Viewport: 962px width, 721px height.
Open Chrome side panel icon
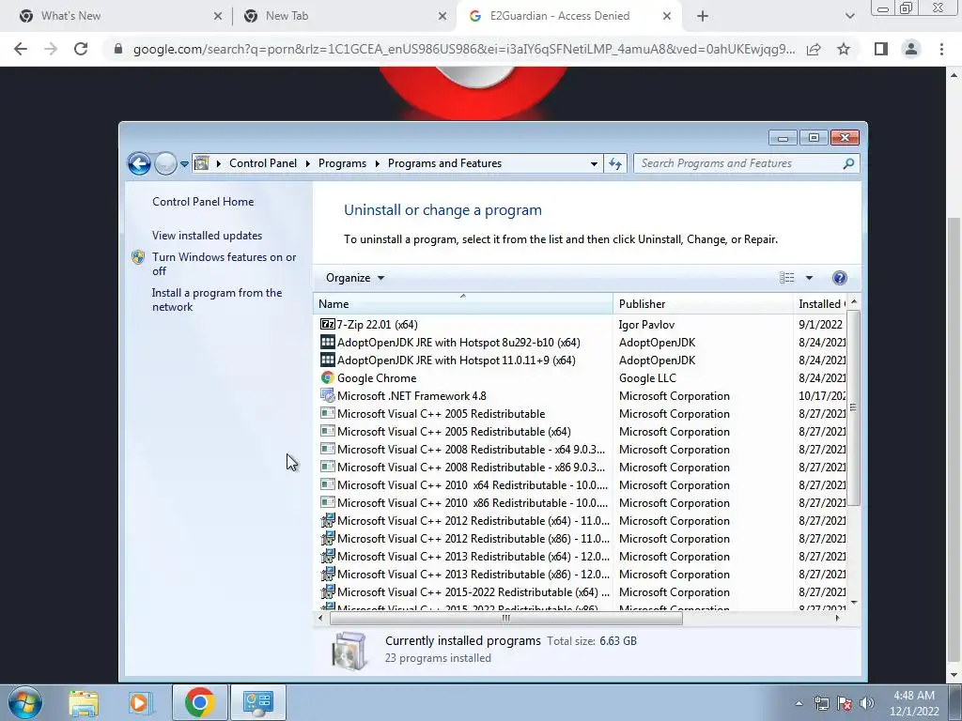881,49
